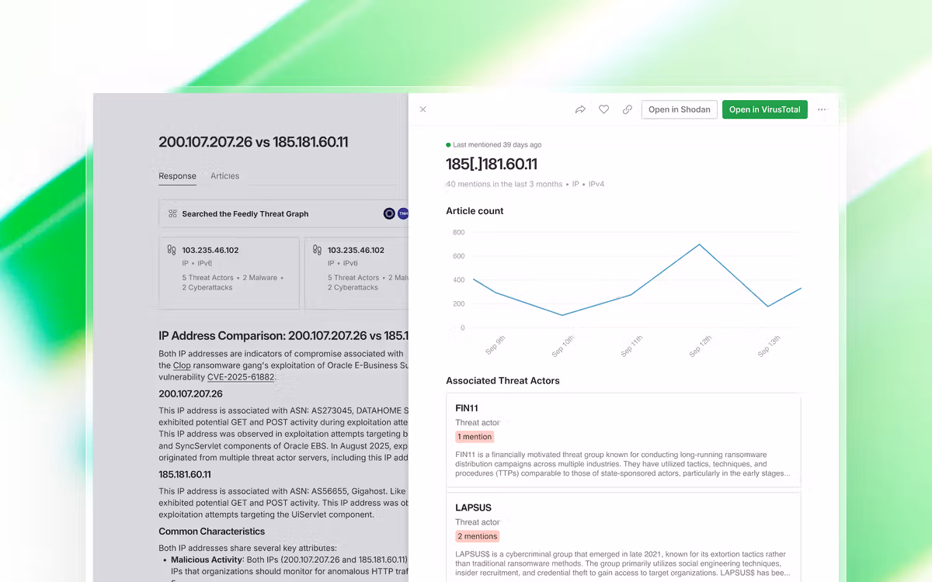Image resolution: width=932 pixels, height=582 pixels.
Task: Copy link using the chain icon
Action: point(628,109)
